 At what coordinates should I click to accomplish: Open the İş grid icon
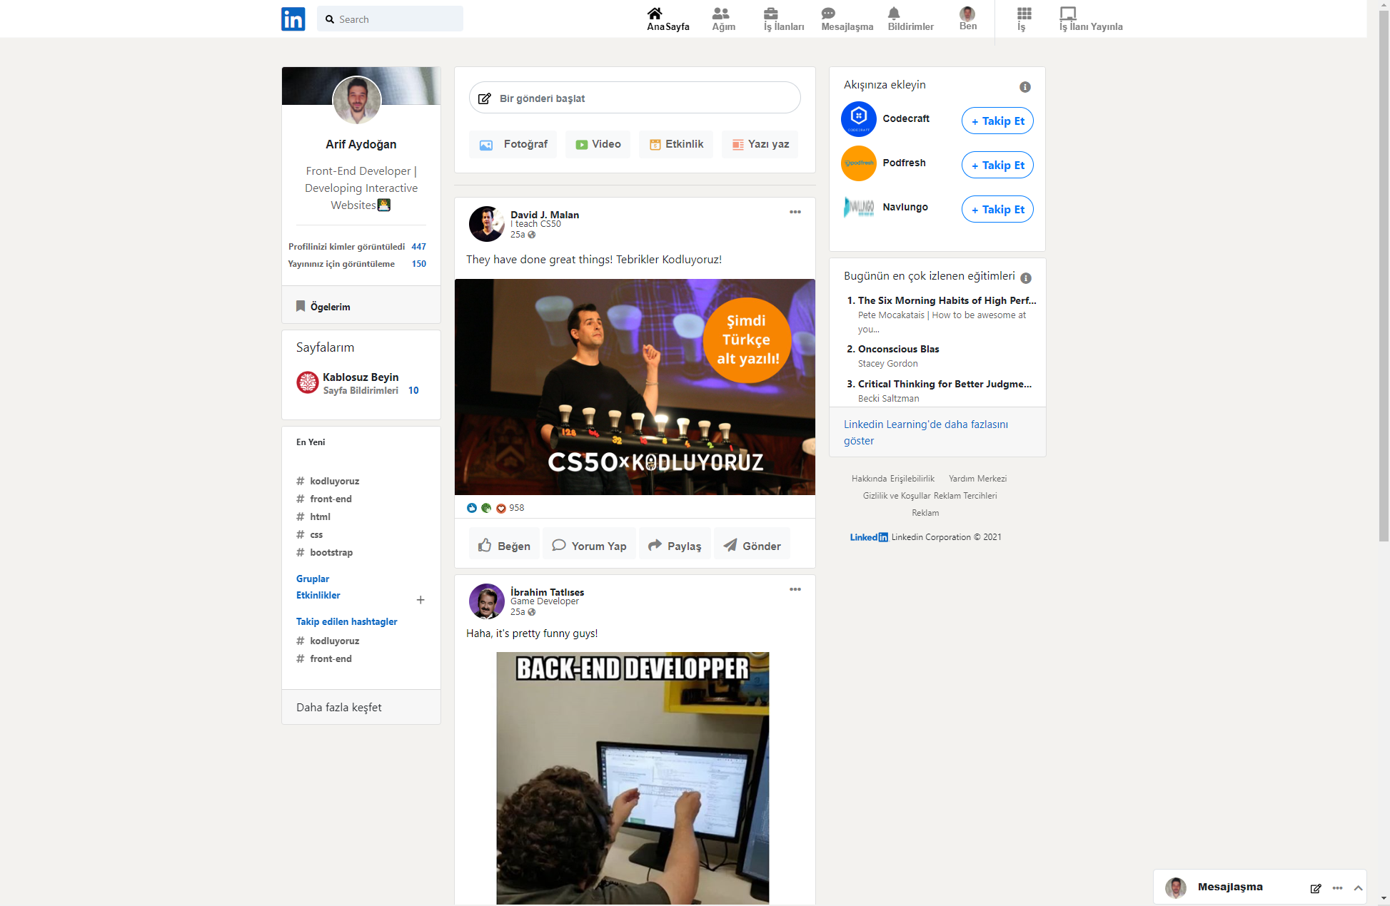1024,14
